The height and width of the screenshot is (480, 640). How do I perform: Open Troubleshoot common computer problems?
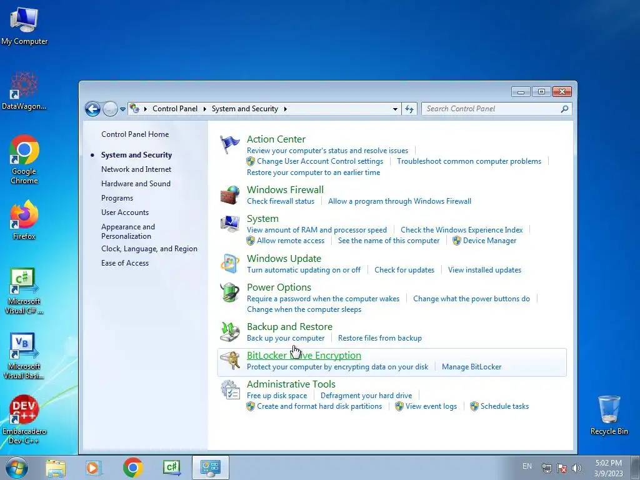469,161
